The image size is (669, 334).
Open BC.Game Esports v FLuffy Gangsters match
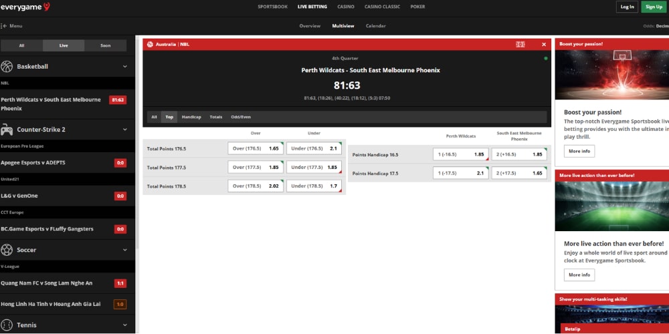click(47, 228)
